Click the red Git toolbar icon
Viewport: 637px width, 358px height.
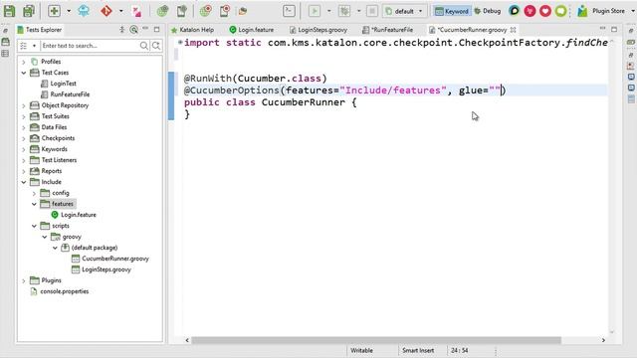click(106, 11)
